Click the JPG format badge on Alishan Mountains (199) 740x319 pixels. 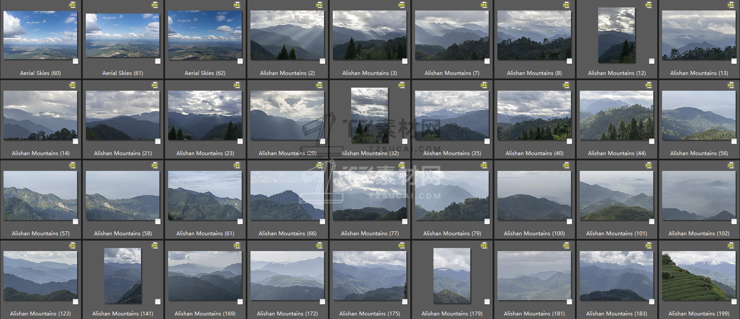coord(731,246)
